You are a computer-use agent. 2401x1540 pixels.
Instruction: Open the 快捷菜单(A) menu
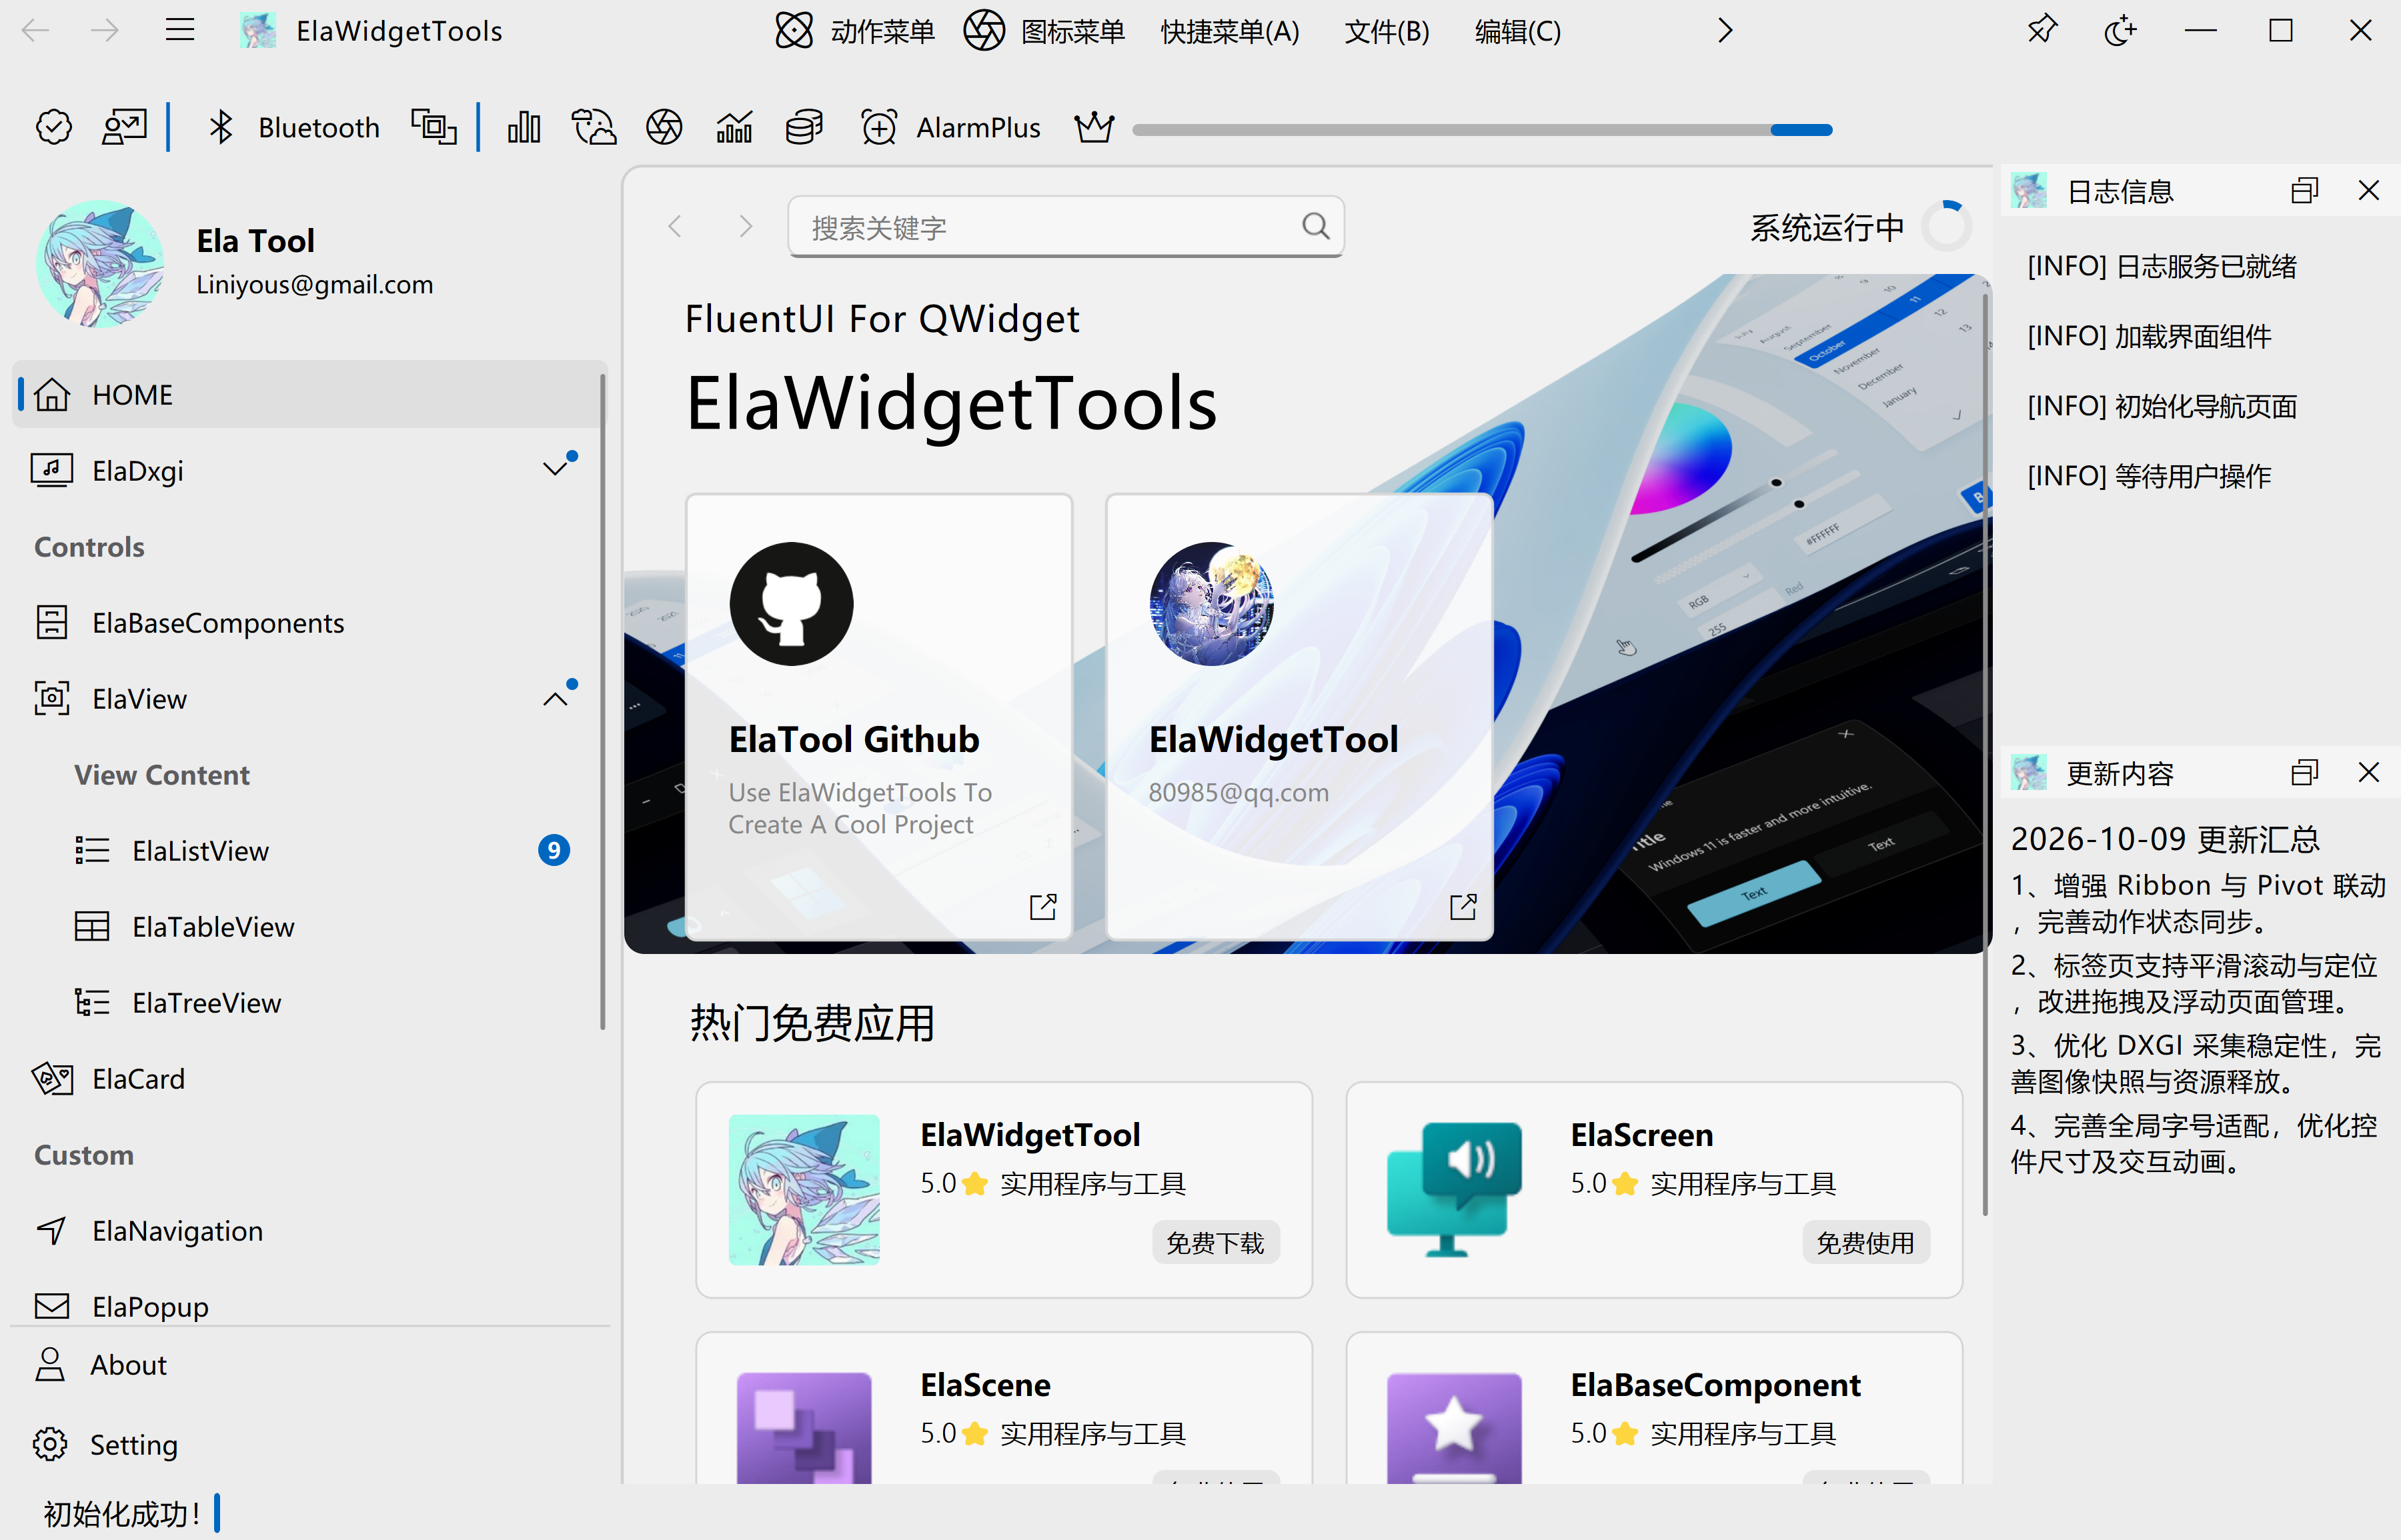[1230, 31]
